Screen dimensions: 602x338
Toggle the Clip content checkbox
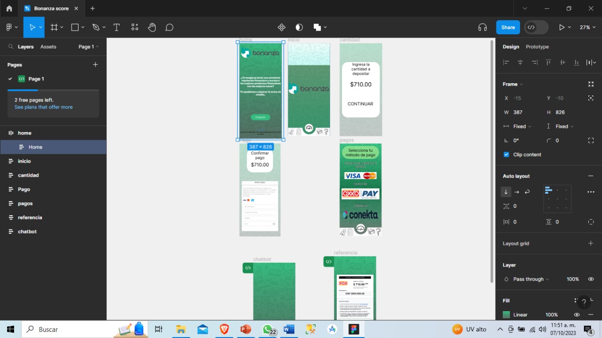point(507,154)
